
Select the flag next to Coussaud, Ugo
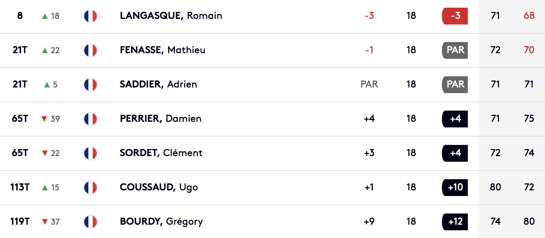(x=90, y=188)
